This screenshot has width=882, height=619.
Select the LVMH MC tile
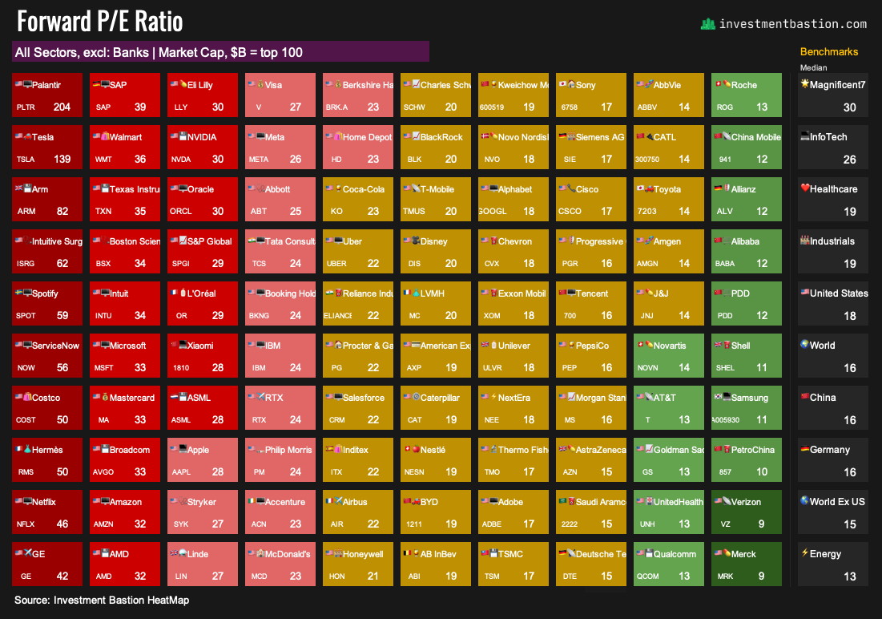435,303
